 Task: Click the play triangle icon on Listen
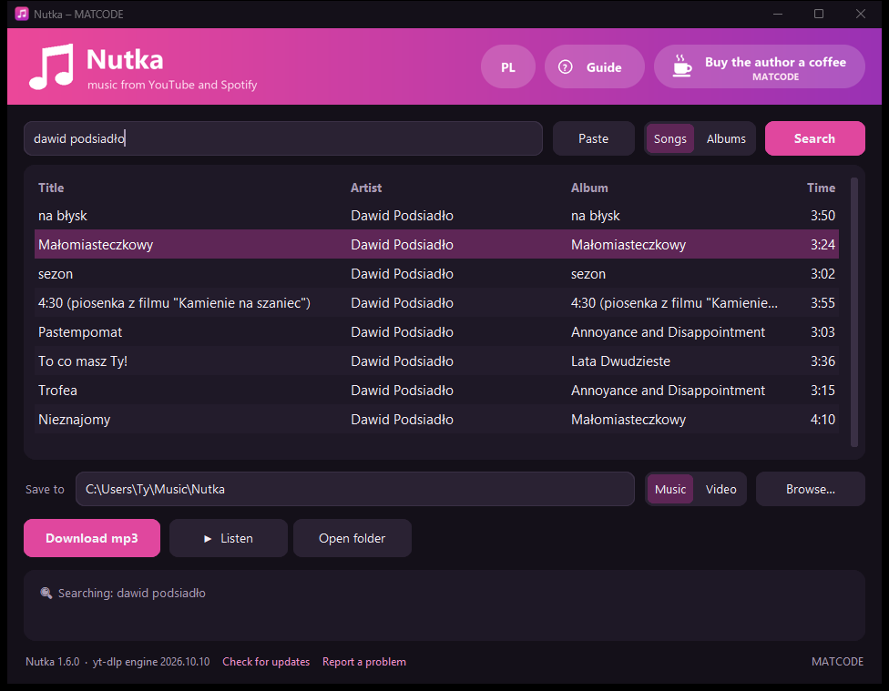(x=208, y=539)
